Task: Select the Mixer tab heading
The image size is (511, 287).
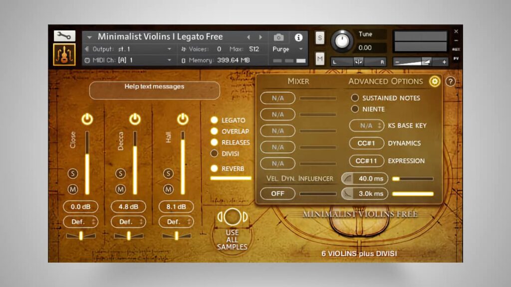Action: tap(298, 81)
